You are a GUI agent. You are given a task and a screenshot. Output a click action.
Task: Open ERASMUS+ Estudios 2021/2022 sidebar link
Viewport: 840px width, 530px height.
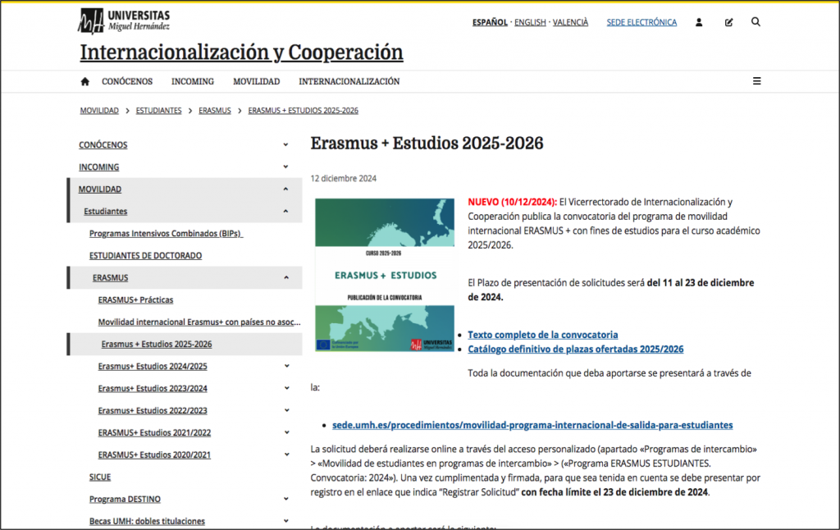click(154, 432)
